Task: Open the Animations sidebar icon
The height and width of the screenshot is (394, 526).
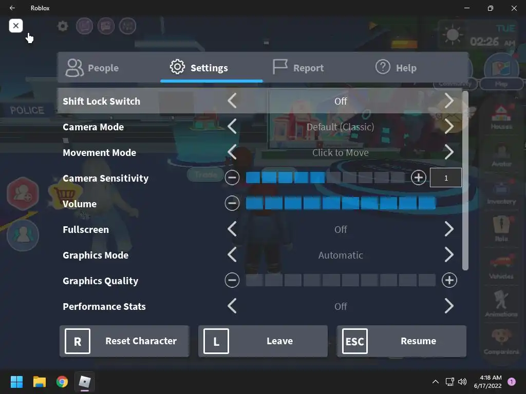Action: point(501,304)
